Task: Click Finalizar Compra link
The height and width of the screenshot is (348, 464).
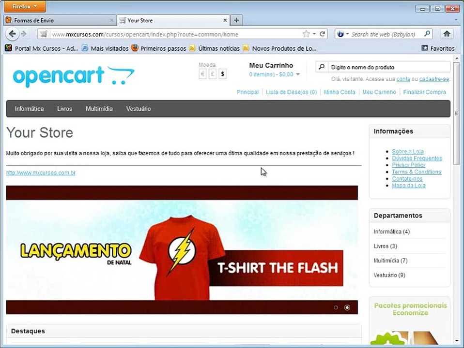Action: click(x=424, y=92)
